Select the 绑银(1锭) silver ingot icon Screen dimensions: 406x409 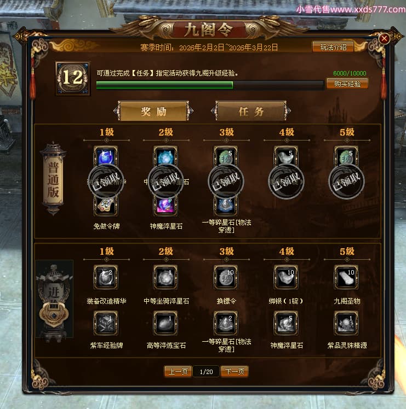point(286,277)
